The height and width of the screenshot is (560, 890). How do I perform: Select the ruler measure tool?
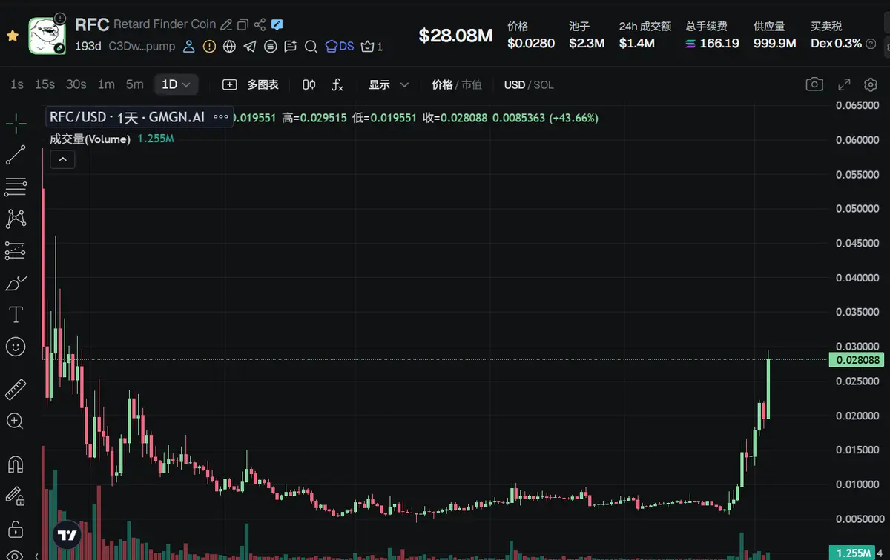[x=16, y=389]
